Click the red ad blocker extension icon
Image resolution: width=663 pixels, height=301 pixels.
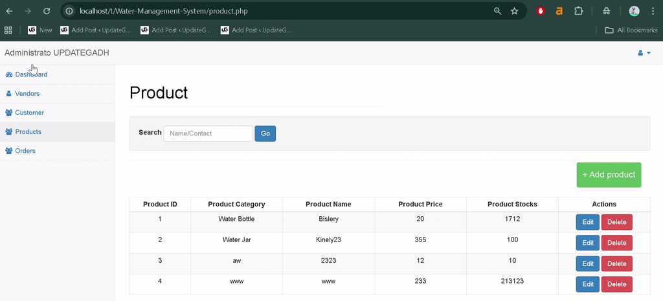[x=541, y=12]
